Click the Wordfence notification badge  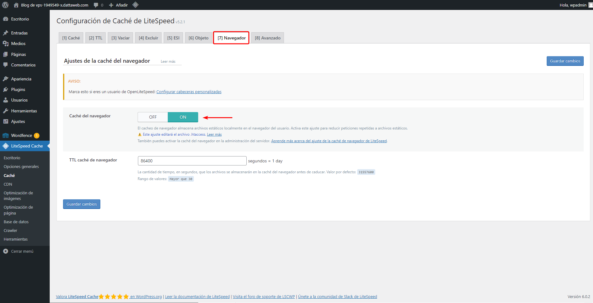coord(37,135)
